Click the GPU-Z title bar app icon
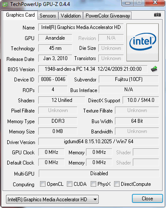Viewport: 166px width, 208px height. (5, 4)
